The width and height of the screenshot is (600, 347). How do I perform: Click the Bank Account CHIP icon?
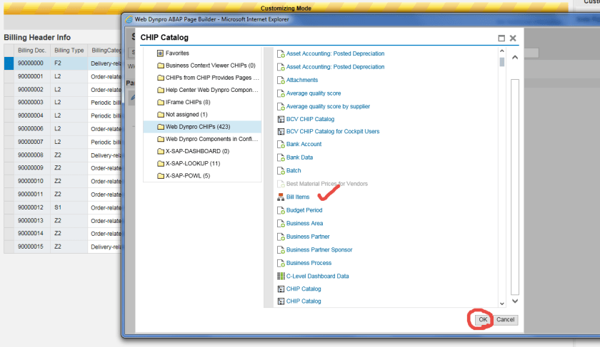(281, 145)
